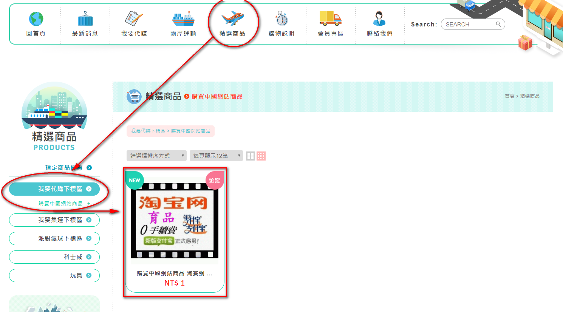Click the truck icon for 會員專區
This screenshot has width=563, height=312.
coord(330,19)
